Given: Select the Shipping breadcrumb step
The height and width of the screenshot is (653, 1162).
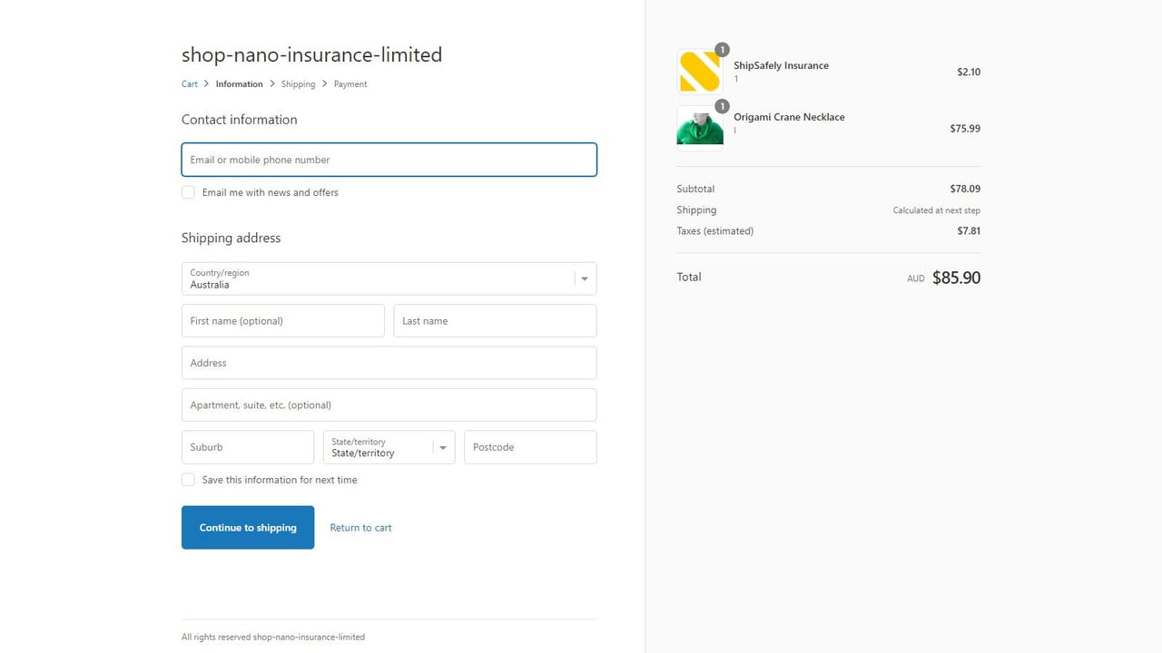Looking at the screenshot, I should (x=299, y=83).
